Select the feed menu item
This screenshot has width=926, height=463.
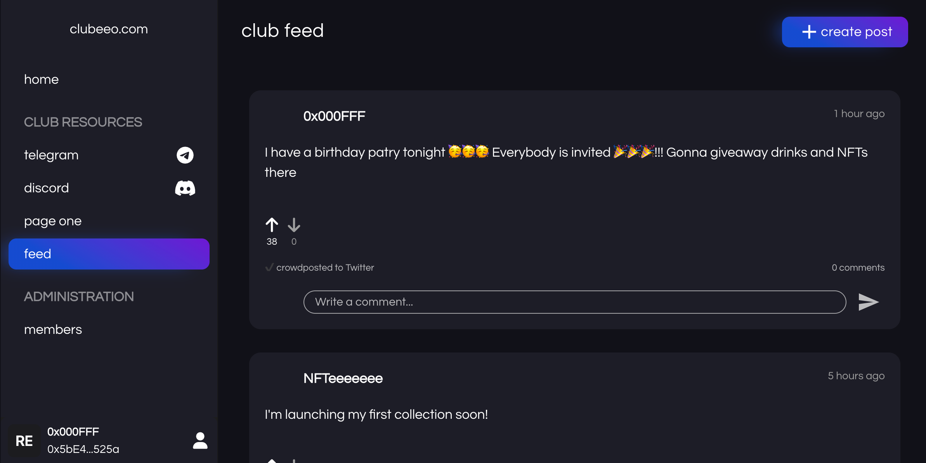[109, 254]
